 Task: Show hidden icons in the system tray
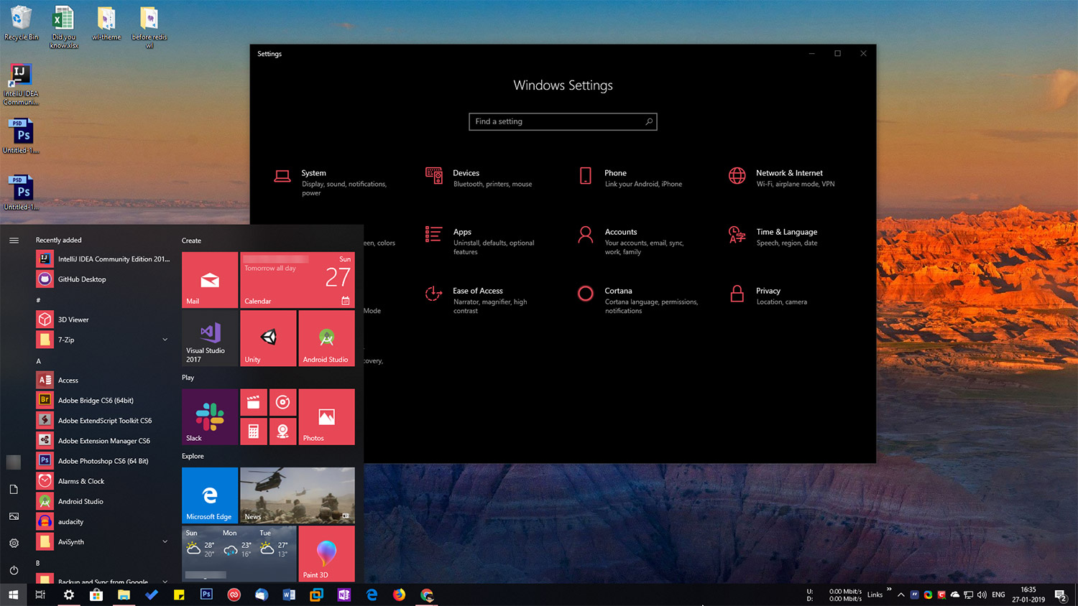901,595
